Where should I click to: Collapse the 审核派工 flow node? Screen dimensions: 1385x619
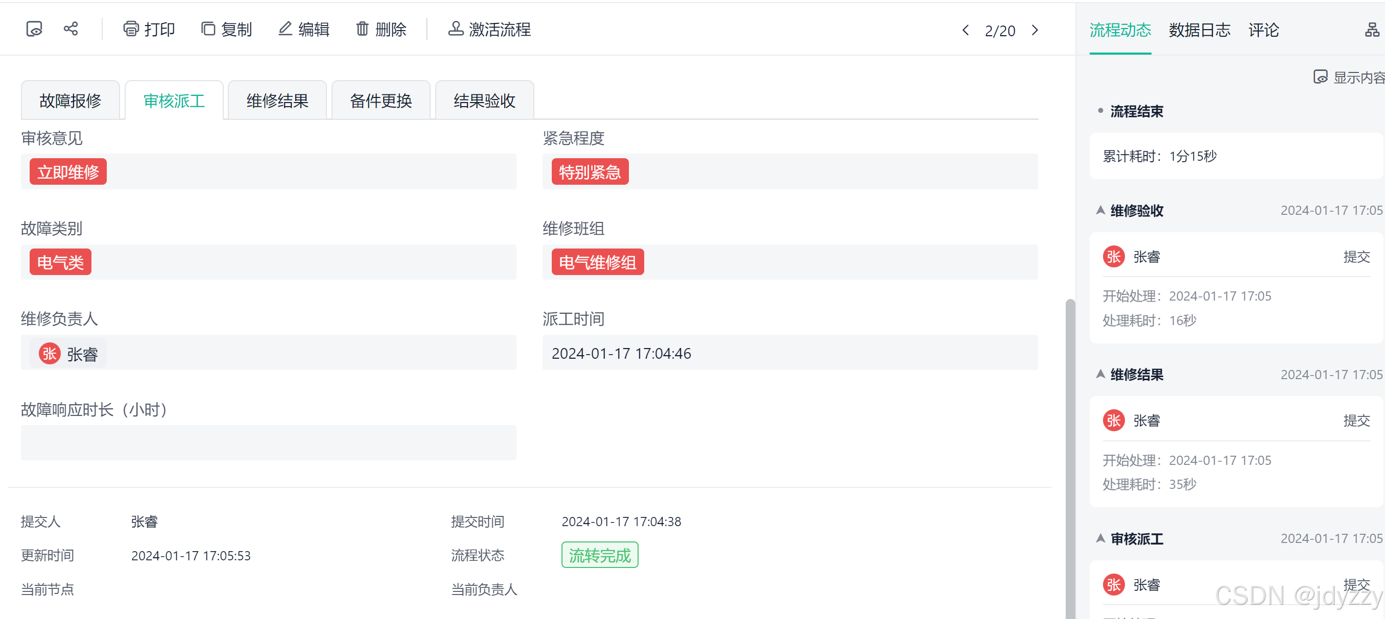coord(1100,538)
